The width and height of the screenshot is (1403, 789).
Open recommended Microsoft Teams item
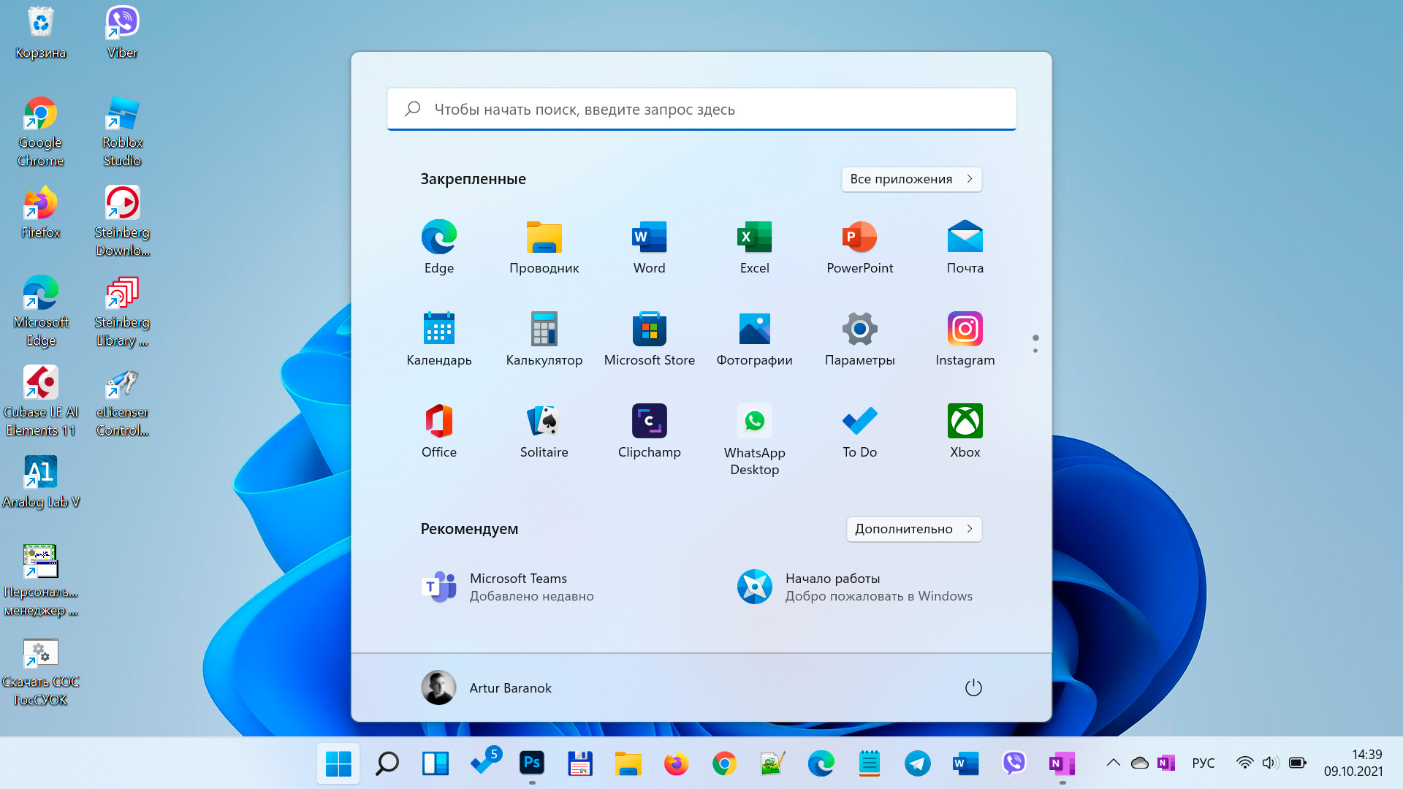[x=509, y=587]
